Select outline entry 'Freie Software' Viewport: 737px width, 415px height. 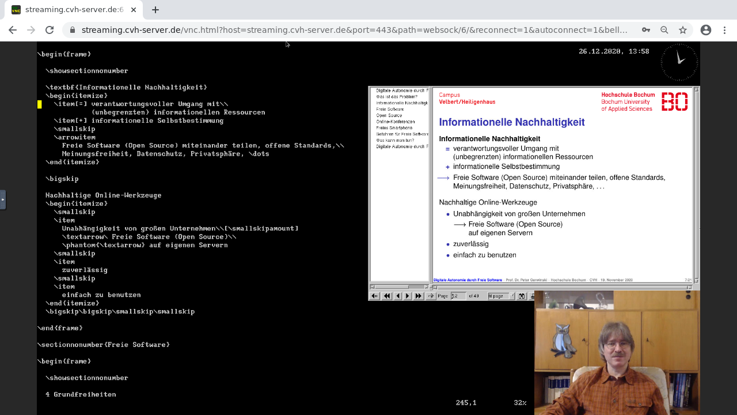click(390, 109)
